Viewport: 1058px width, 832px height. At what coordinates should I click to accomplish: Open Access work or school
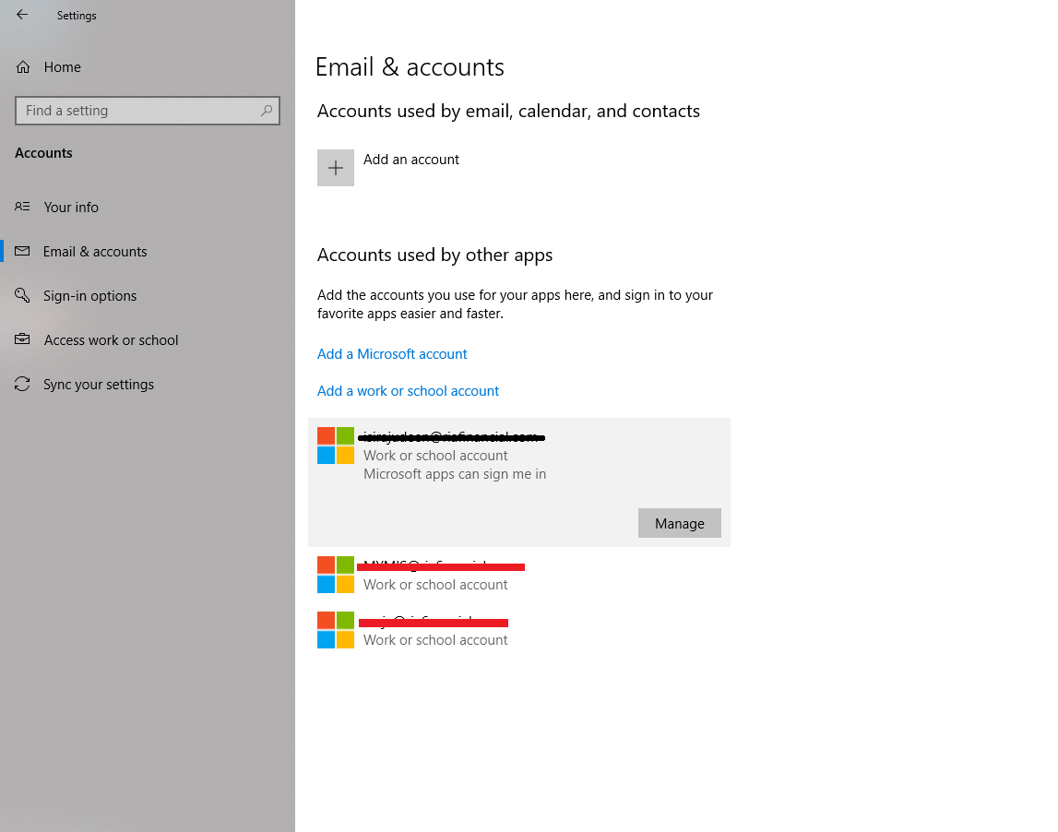111,340
